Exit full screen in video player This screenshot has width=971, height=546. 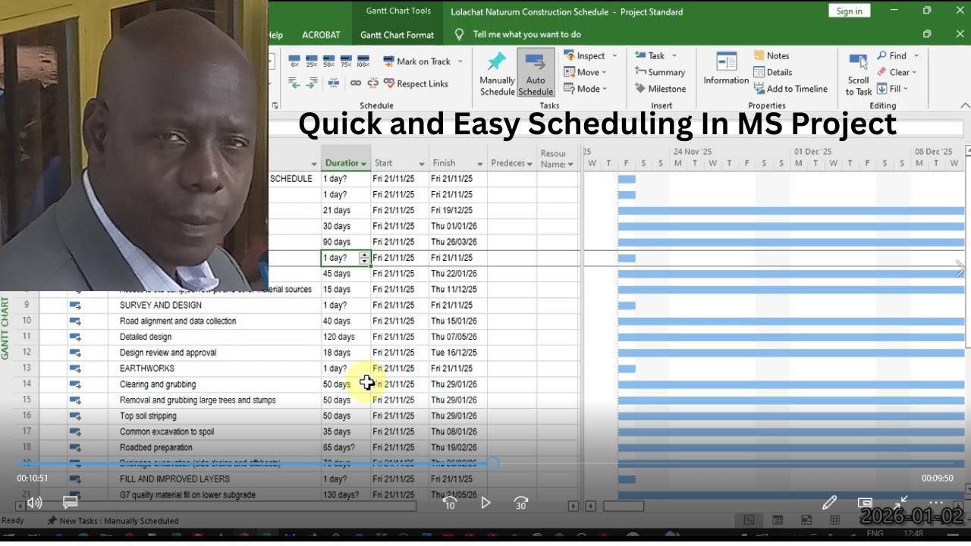tap(900, 502)
